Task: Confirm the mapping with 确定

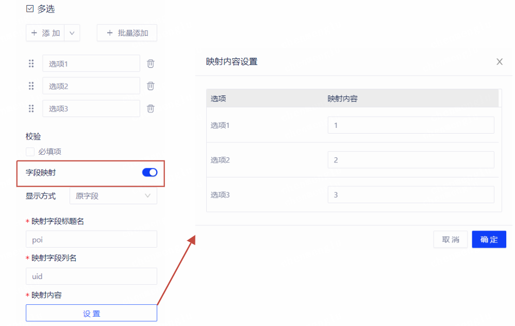Action: [x=489, y=239]
